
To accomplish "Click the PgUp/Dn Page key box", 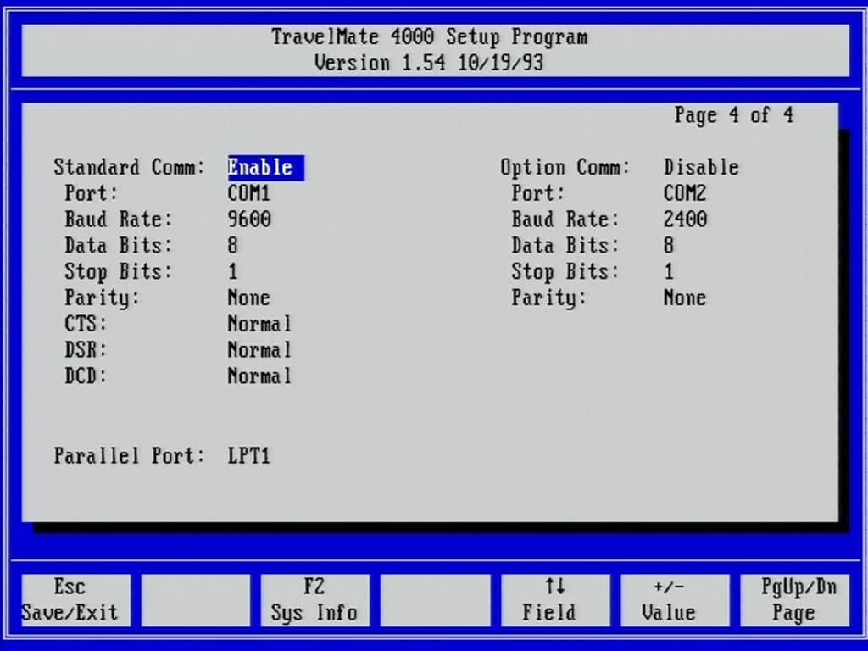I will tap(794, 600).
